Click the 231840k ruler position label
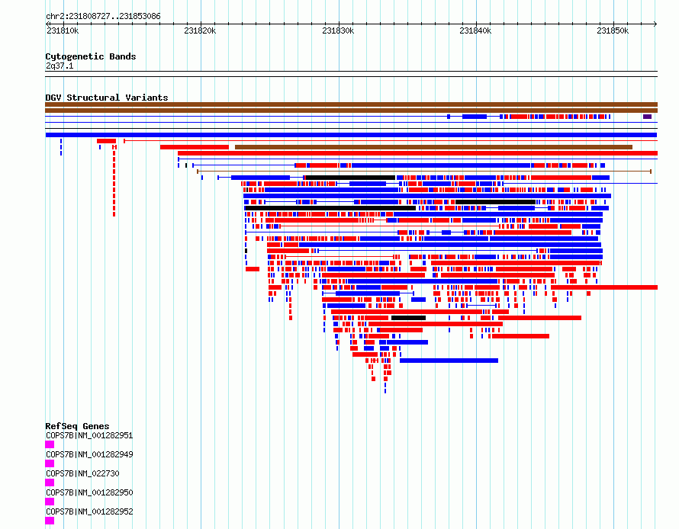The width and height of the screenshot is (679, 529). (x=475, y=30)
